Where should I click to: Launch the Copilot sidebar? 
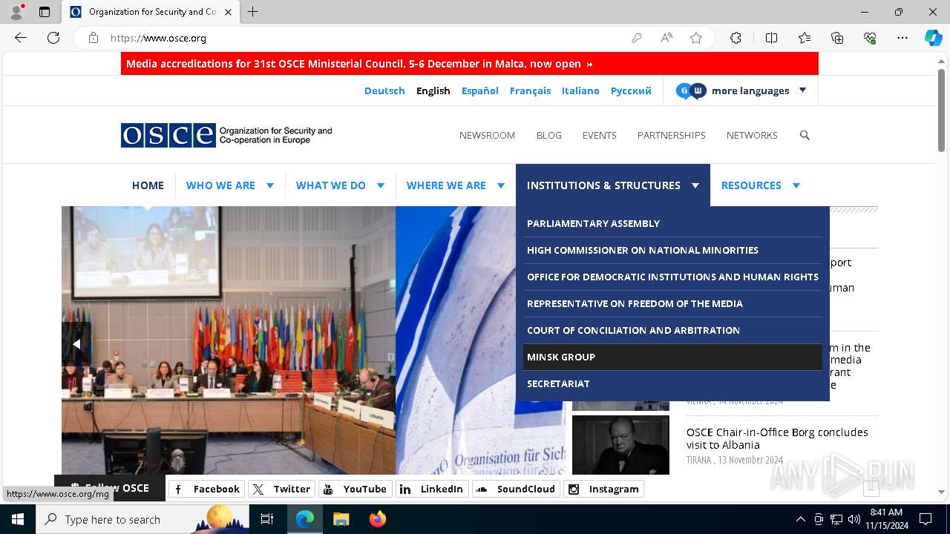(x=933, y=38)
